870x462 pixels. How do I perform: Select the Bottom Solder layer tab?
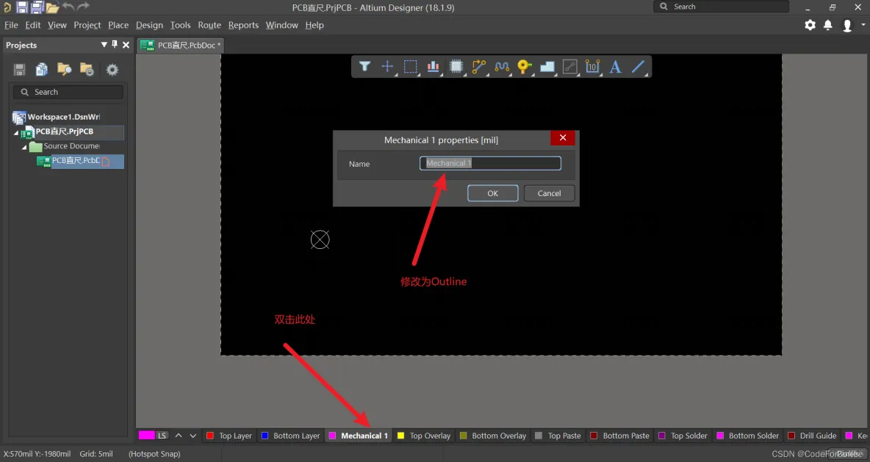tap(748, 436)
